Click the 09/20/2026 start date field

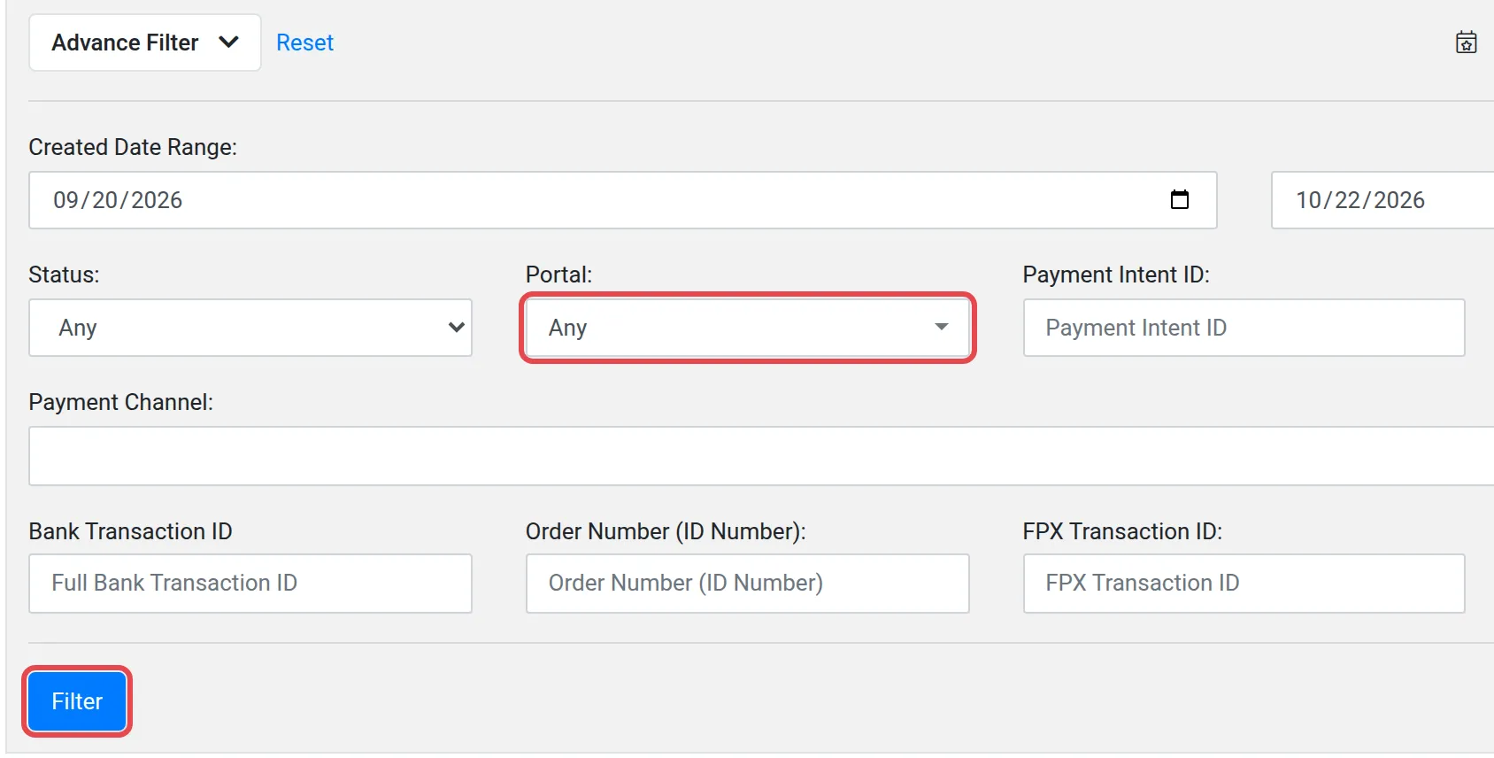623,200
